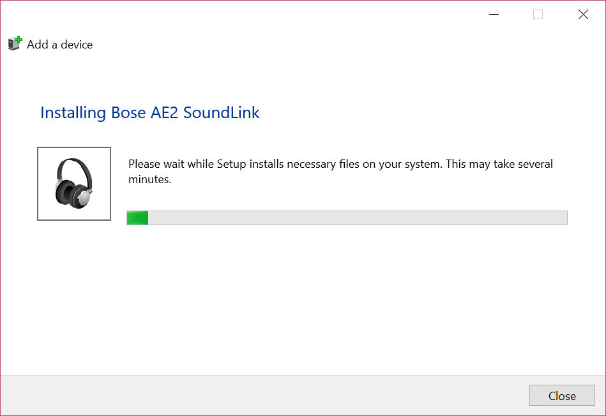Click the "Installing Bose AE2 SoundLink" heading

click(x=149, y=113)
